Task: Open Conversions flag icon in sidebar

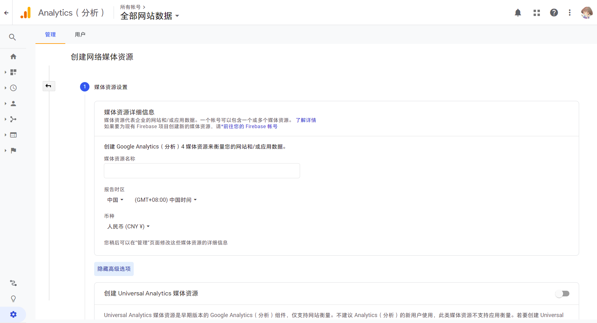Action: [13, 150]
